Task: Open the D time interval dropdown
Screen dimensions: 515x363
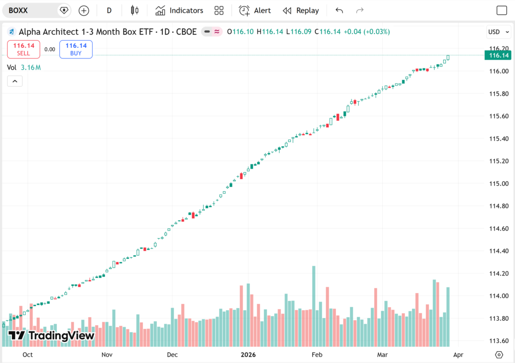Action: (109, 11)
